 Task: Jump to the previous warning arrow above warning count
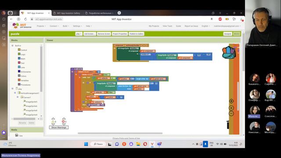point(53,118)
